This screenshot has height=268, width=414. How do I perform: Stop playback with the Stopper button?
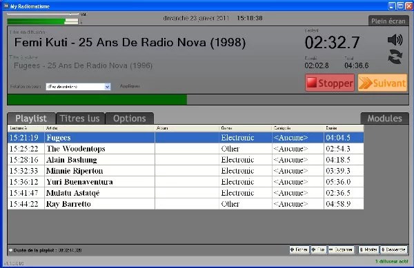330,83
